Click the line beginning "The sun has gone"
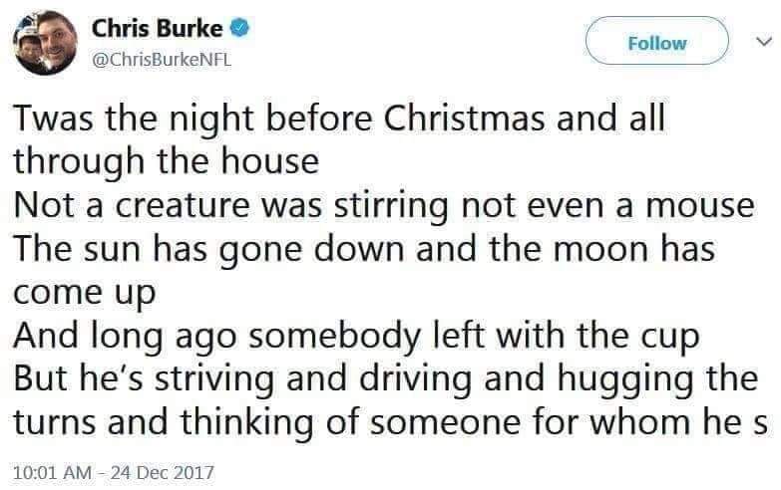 click(x=364, y=249)
